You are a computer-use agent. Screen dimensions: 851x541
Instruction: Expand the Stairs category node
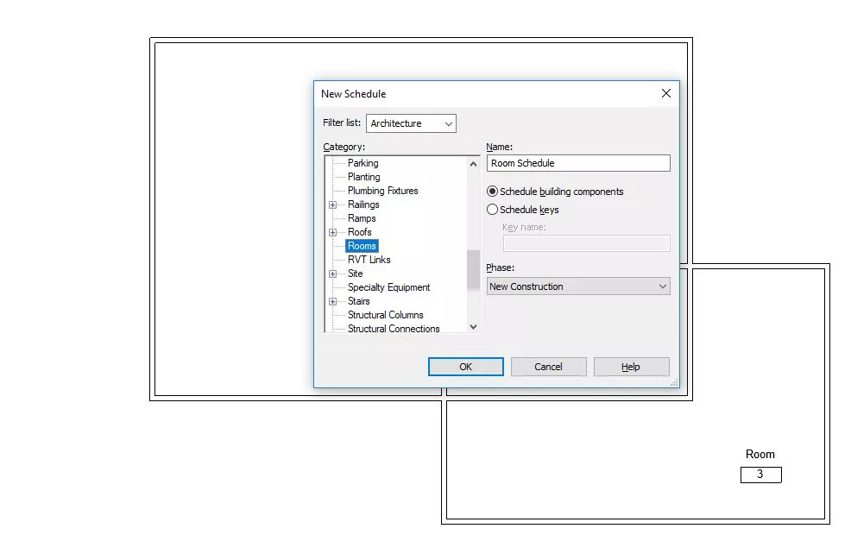click(x=332, y=302)
